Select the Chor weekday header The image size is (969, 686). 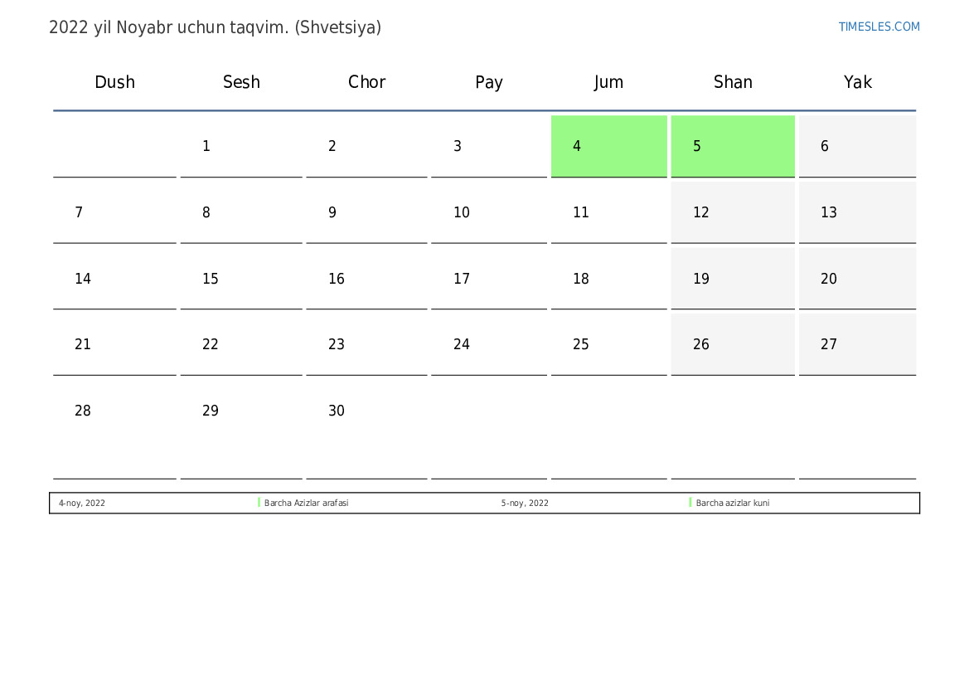point(366,81)
